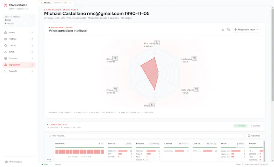
Task: Open the Email attribute filter icon
Action: tap(152, 105)
